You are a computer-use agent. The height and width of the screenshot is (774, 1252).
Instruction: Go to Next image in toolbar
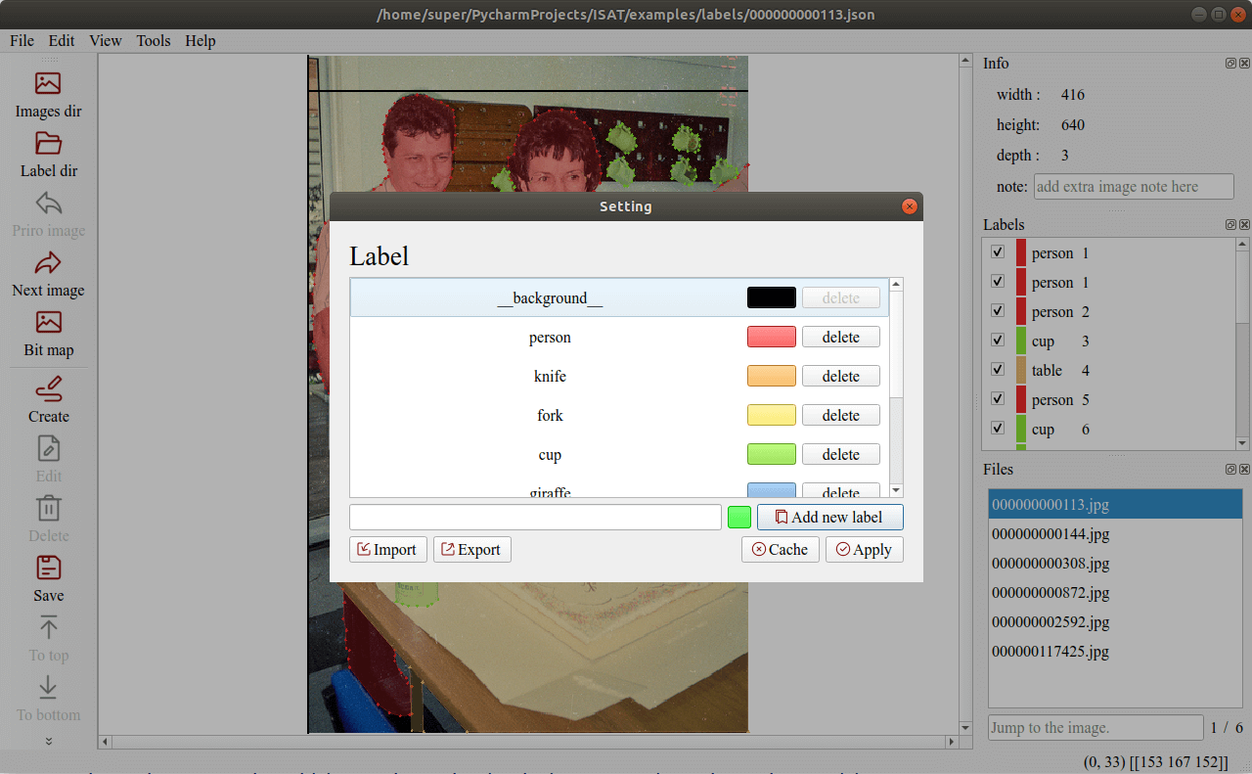(48, 263)
